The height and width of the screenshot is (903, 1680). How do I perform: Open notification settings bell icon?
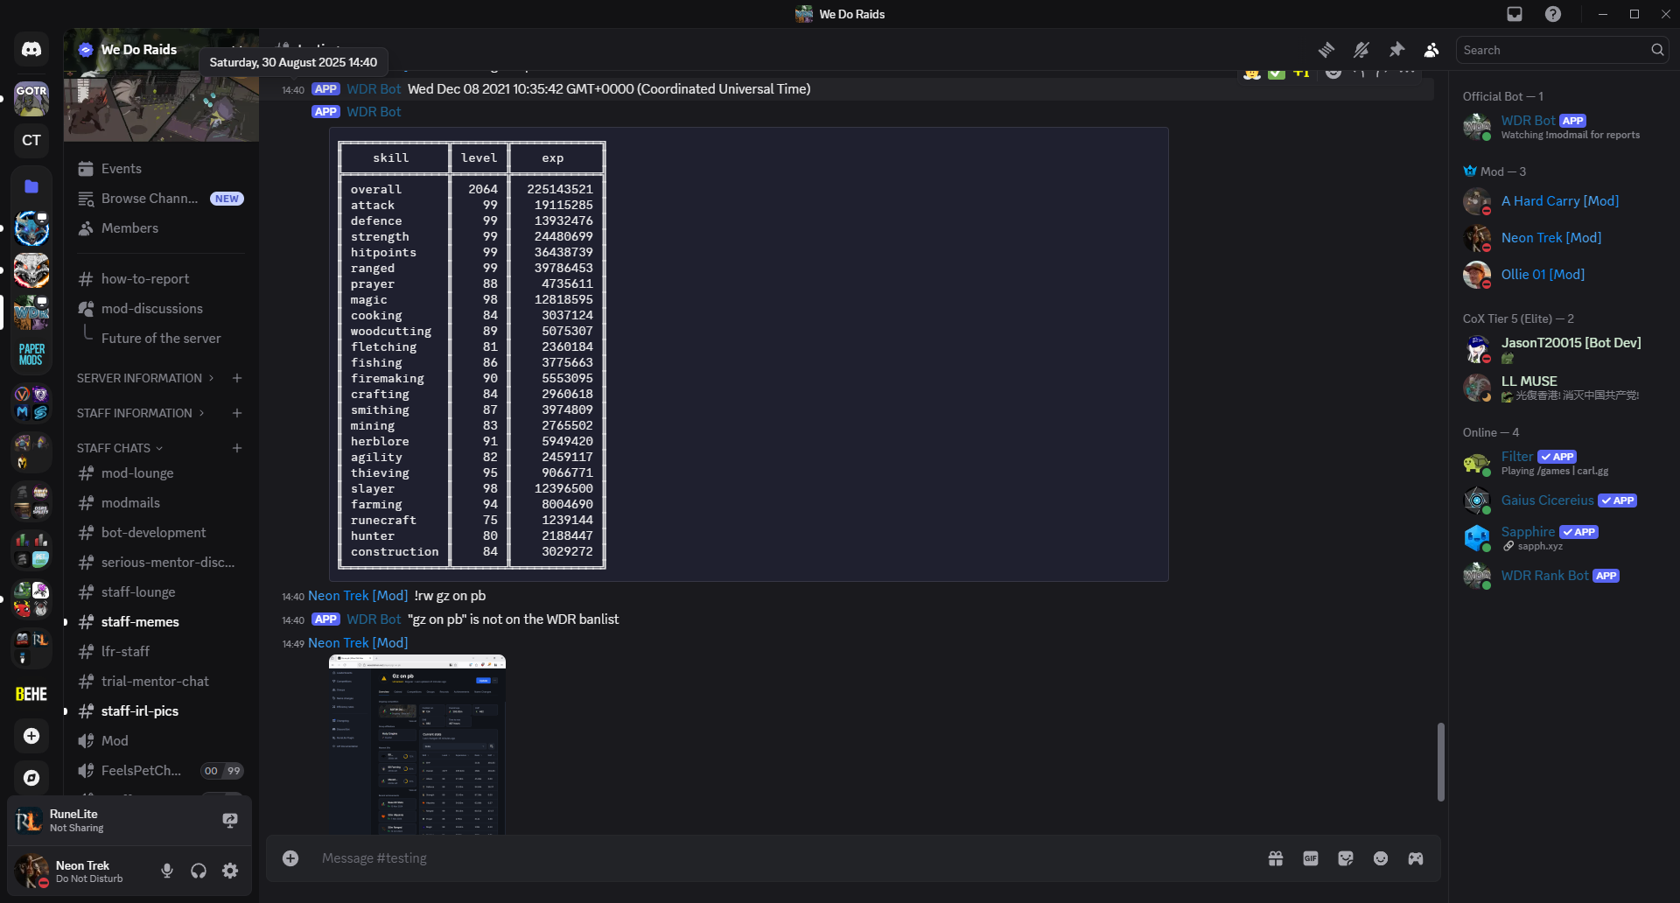pos(1361,50)
